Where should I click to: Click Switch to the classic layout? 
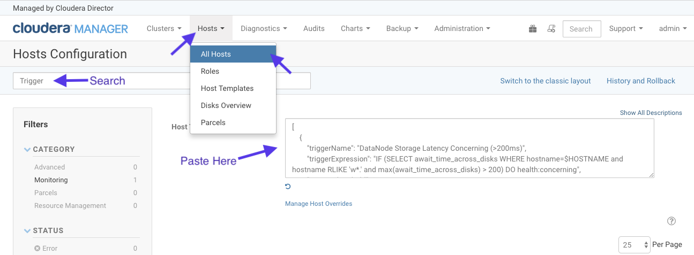coord(545,81)
